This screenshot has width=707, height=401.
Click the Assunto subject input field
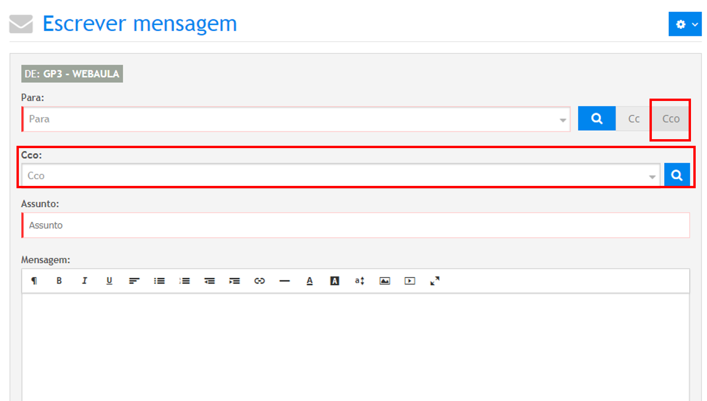[x=356, y=226]
